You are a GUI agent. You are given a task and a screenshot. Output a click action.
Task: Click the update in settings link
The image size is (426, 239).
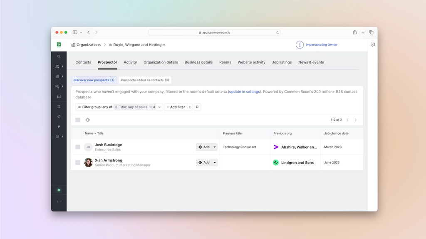[x=244, y=92]
